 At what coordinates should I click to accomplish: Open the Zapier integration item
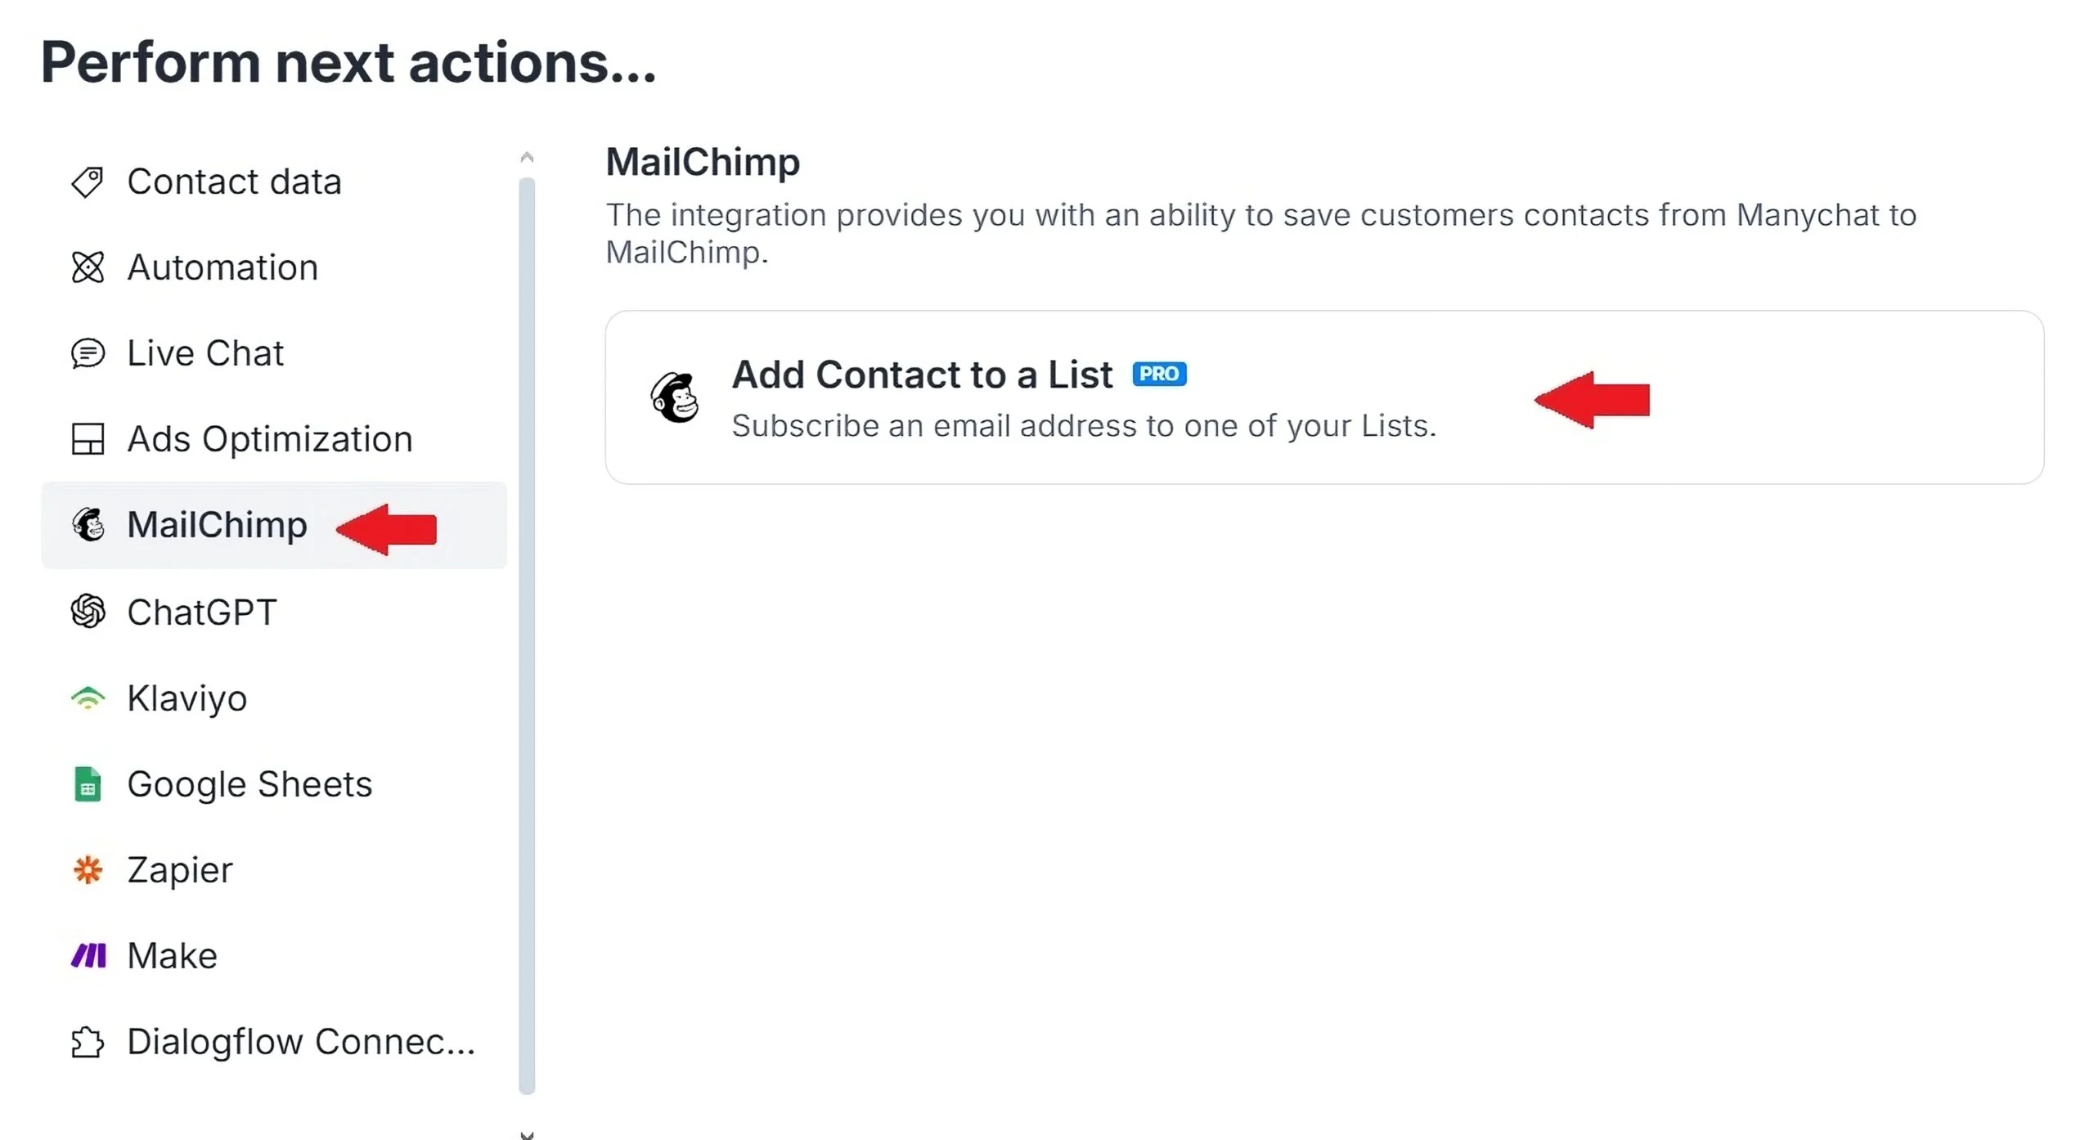274,870
